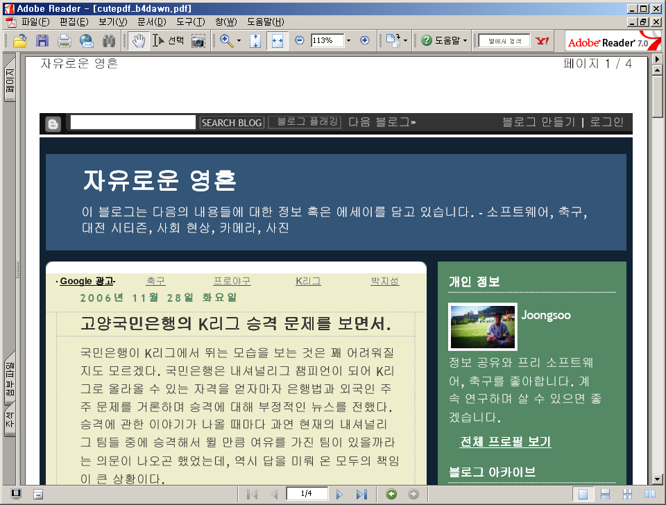Go to next view with grey arrow
666x505 pixels.
coord(413,494)
